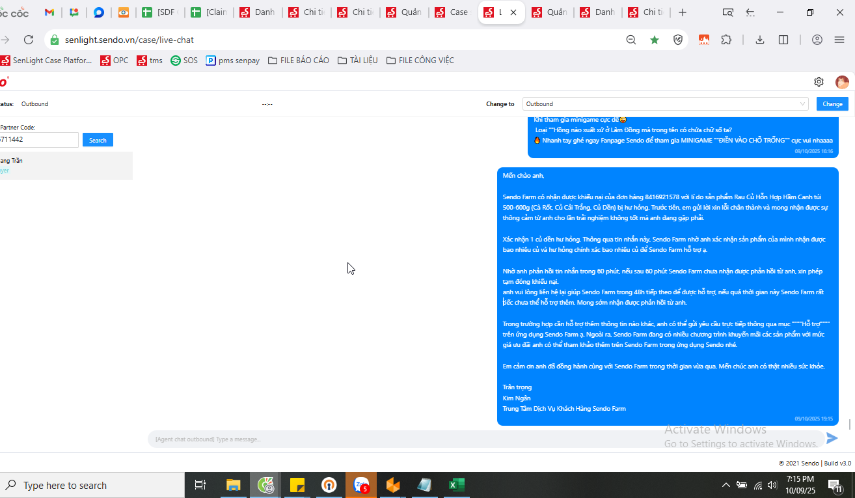The width and height of the screenshot is (855, 498).
Task: View site security info lock icon
Action: click(55, 40)
